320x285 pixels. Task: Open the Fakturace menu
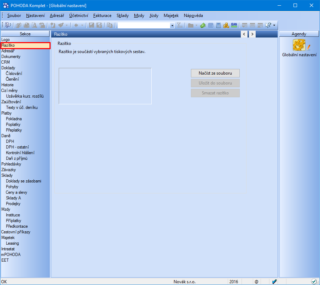102,16
